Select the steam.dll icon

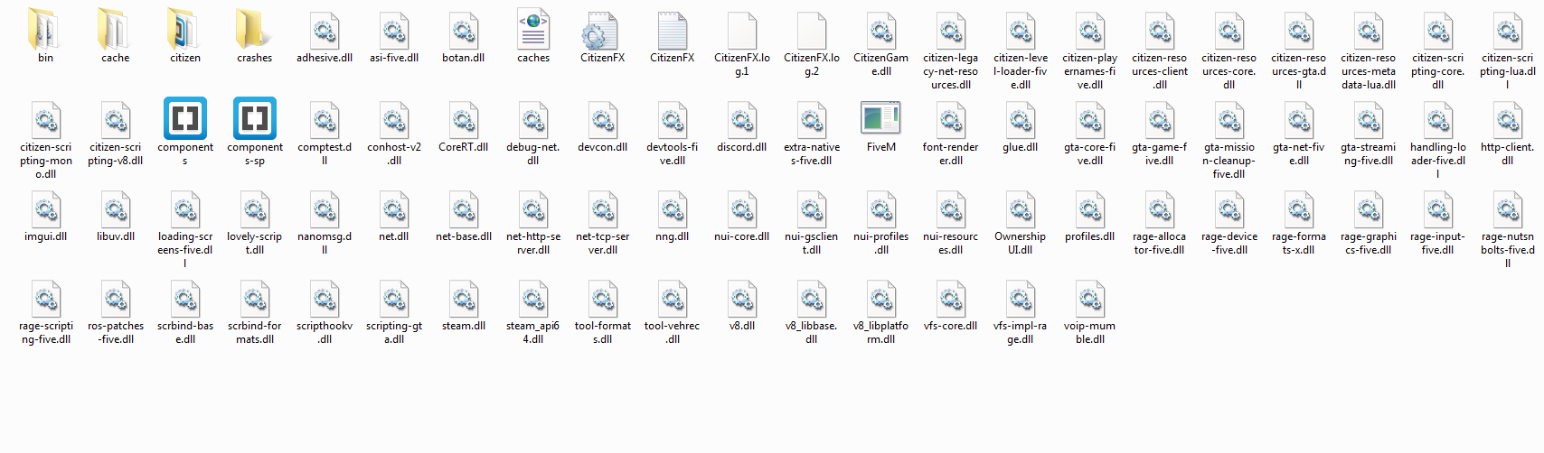[x=464, y=298]
